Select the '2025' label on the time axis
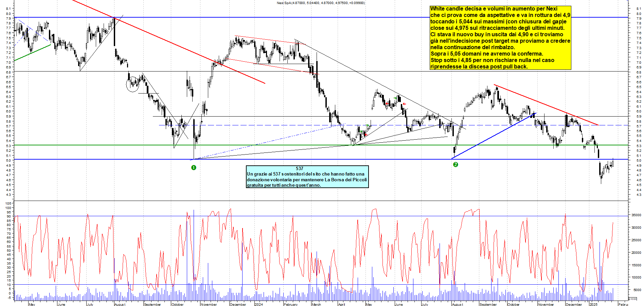Viewport: 642px width, 306px height. pyautogui.click(x=593, y=304)
